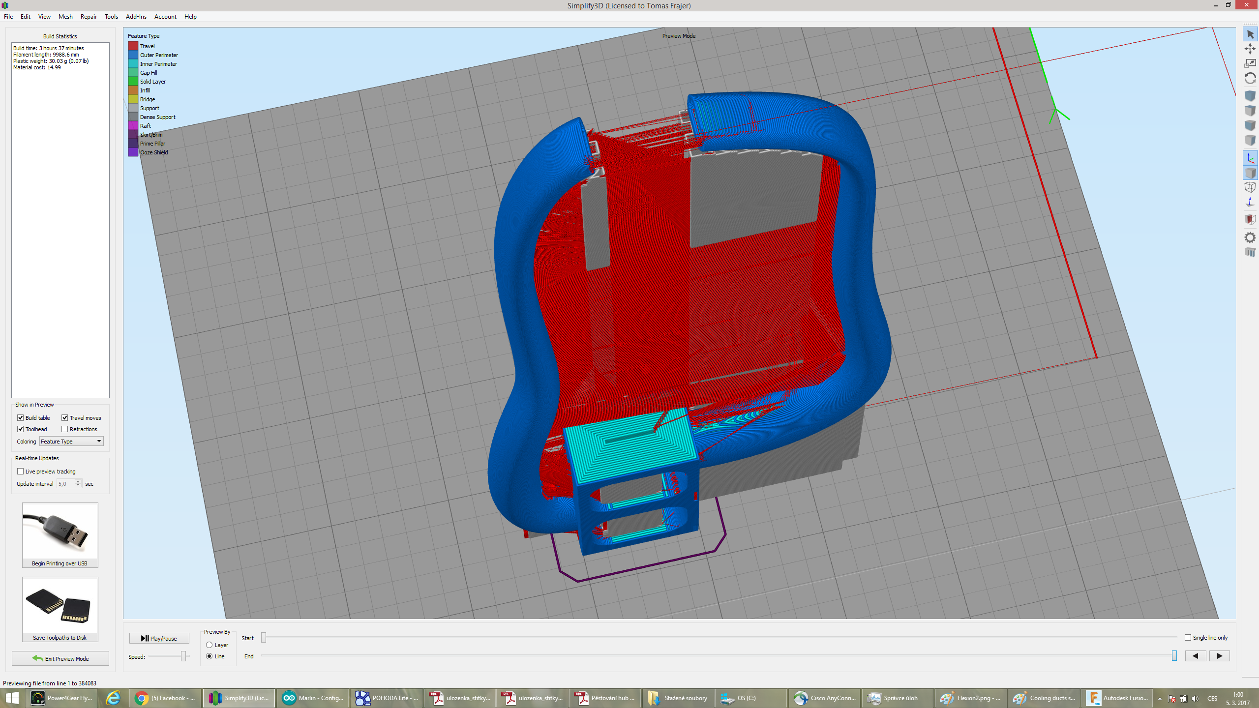Enable the Retractions checkbox

(64, 429)
